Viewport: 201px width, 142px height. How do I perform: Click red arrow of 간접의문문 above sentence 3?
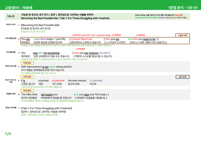coord(76,49)
